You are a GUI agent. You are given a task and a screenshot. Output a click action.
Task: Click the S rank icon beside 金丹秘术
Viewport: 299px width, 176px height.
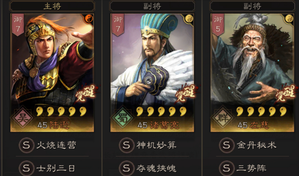227,145
